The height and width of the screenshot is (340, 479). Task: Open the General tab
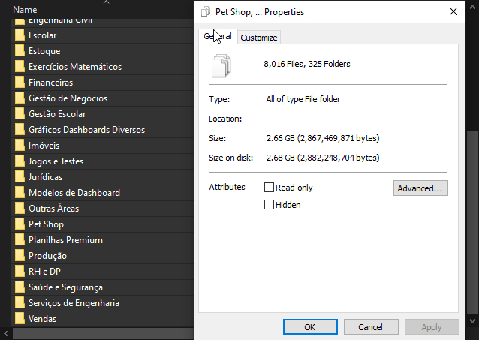click(218, 36)
